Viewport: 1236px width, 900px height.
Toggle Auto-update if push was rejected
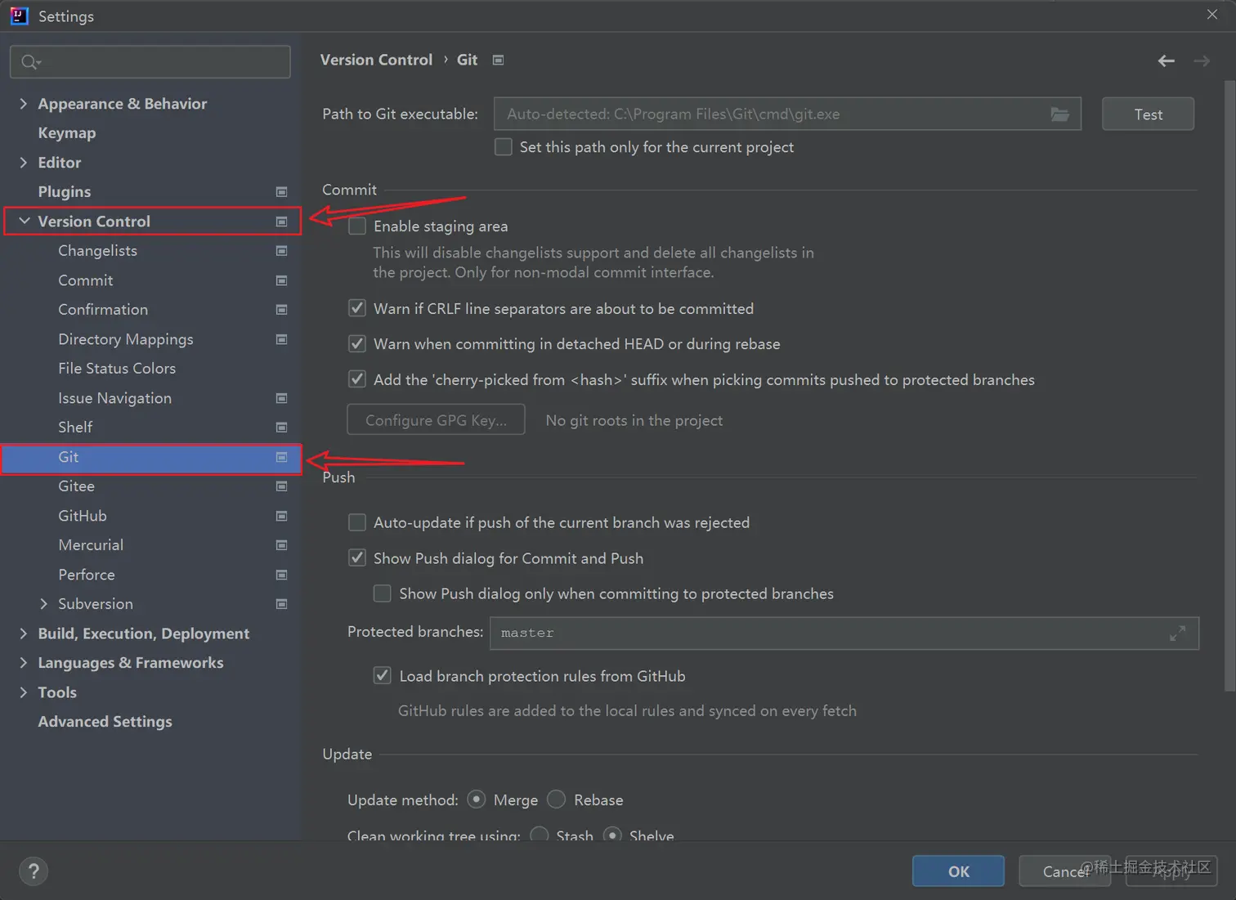pyautogui.click(x=357, y=522)
